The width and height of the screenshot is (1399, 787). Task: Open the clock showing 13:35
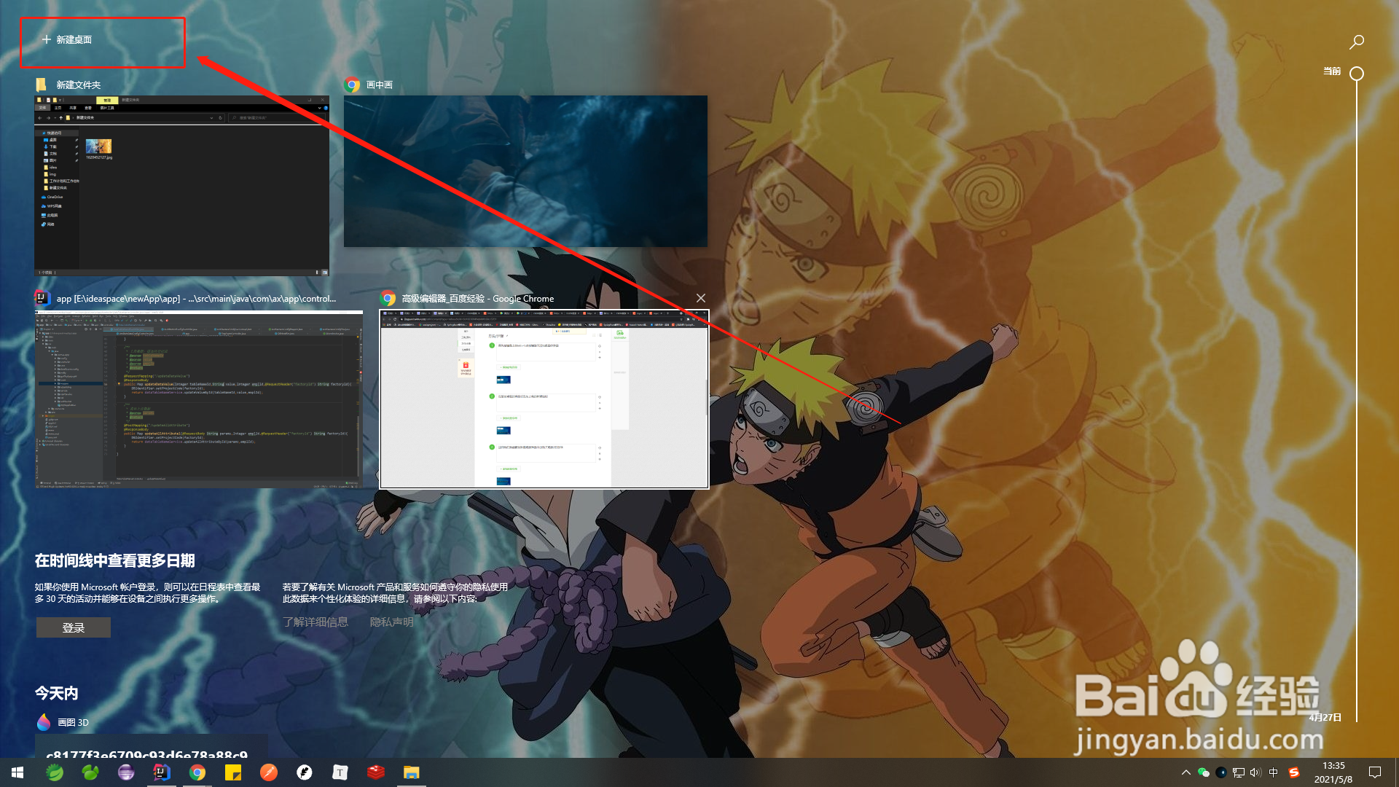tap(1333, 772)
